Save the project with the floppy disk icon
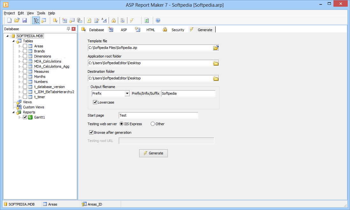Screen dimensions: 350x210 (25, 20)
